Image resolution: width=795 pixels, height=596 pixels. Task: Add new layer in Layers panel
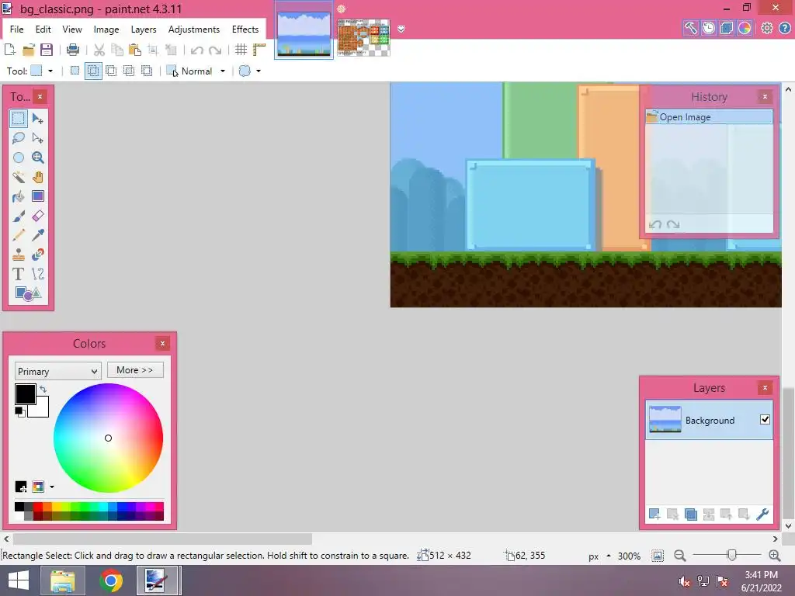pyautogui.click(x=654, y=515)
